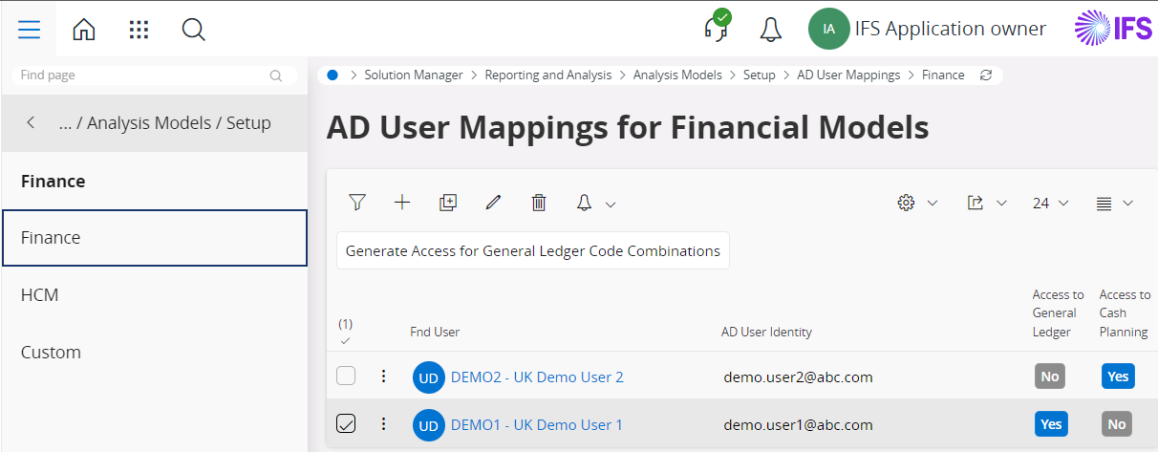This screenshot has height=452, width=1158.
Task: Delete selected row with trash icon
Action: (x=539, y=202)
